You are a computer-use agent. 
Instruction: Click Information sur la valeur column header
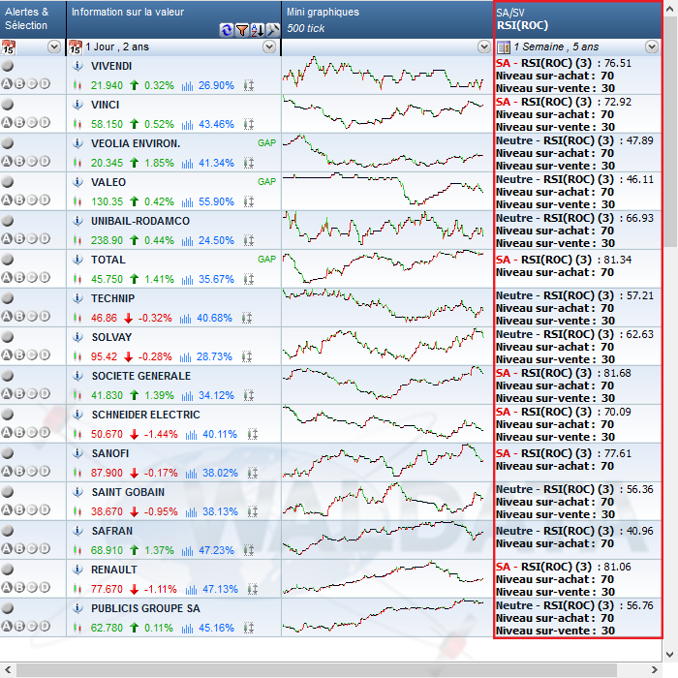tap(173, 19)
